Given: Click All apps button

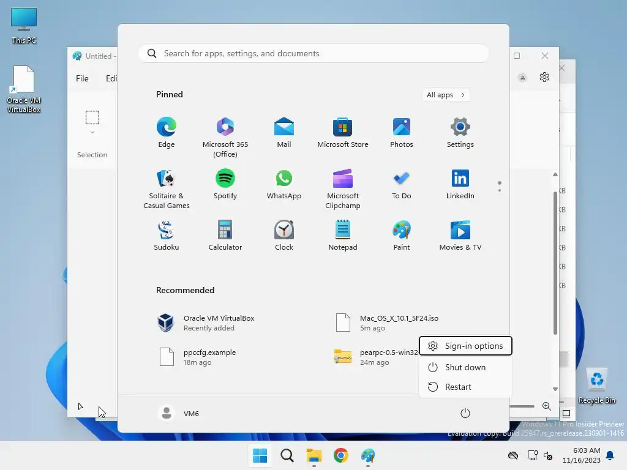Looking at the screenshot, I should click(x=446, y=95).
